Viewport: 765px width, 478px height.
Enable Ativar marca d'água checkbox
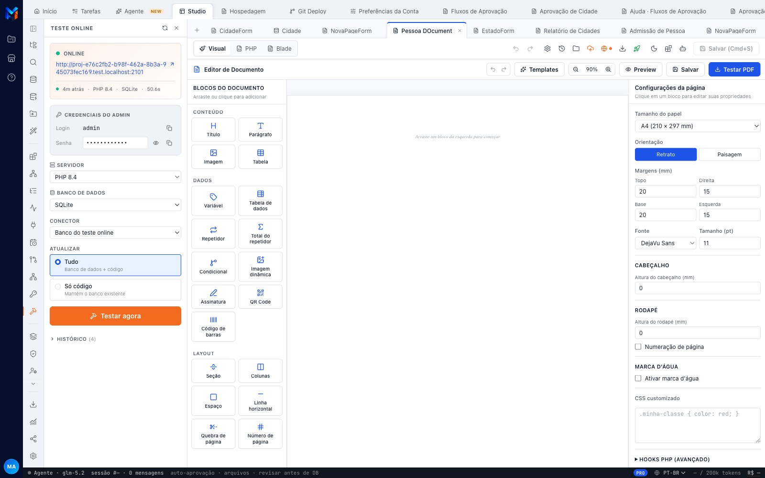[638, 379]
